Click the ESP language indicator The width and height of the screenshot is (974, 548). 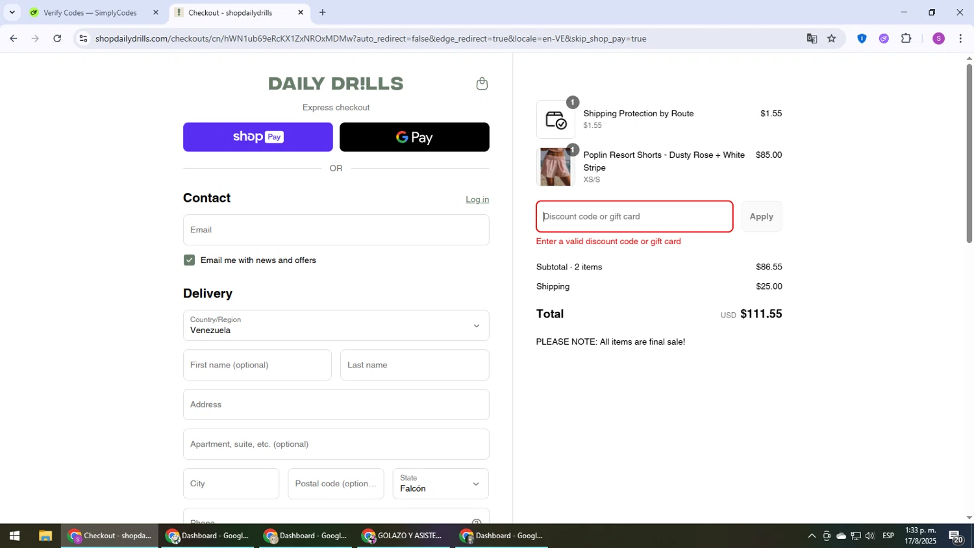click(888, 536)
